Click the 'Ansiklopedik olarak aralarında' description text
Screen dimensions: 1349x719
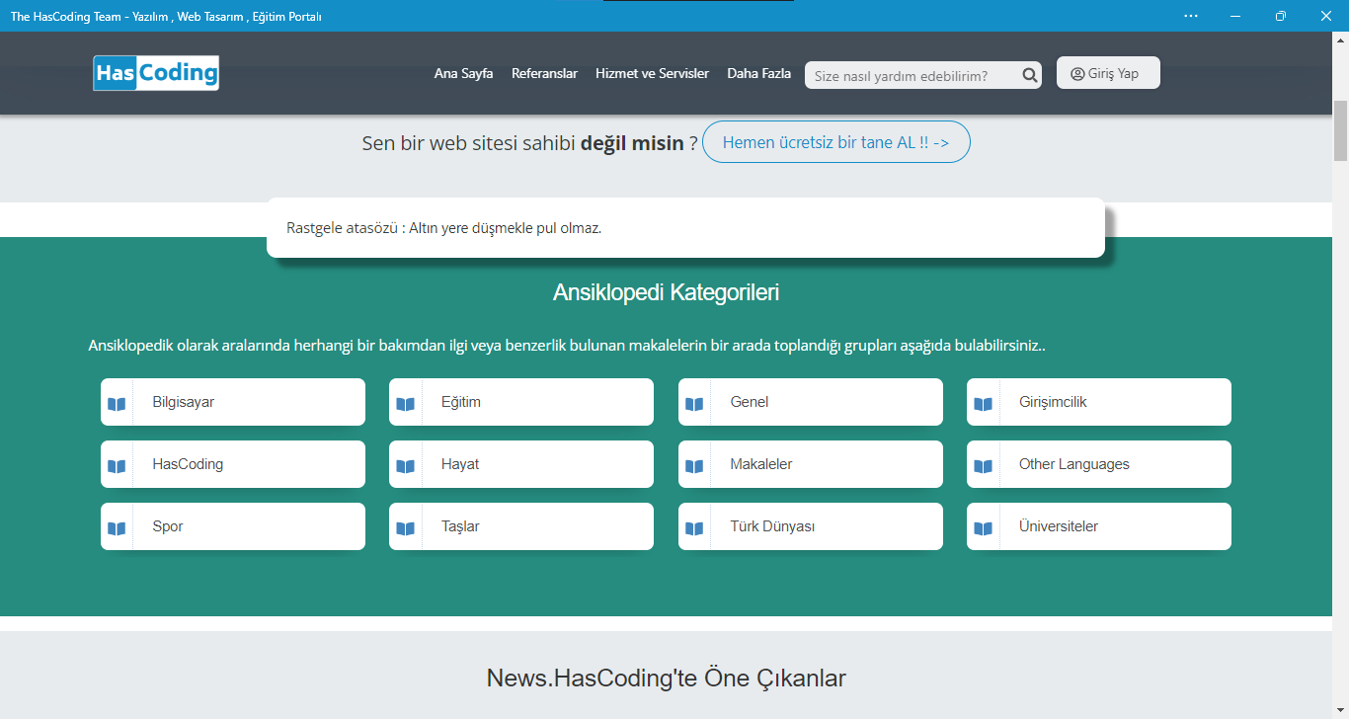(x=567, y=346)
